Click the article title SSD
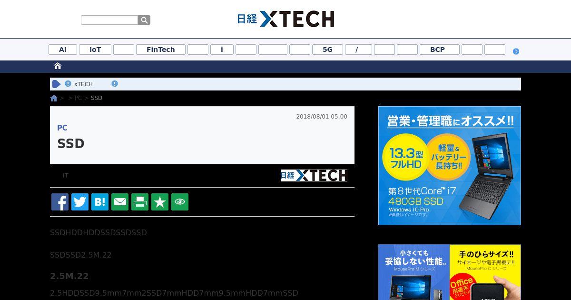This screenshot has width=571, height=300. pos(71,143)
